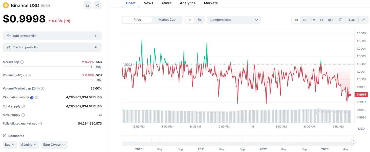
Task: Expand Volume (24h) chevron arrow
Action: (x=30, y=75)
